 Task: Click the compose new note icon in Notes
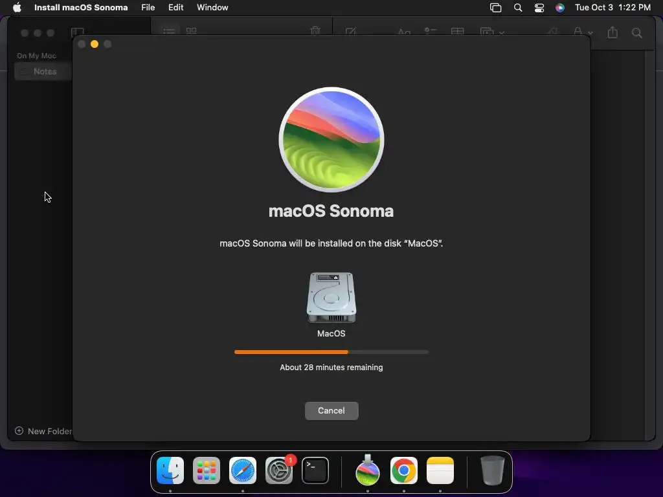coord(351,32)
